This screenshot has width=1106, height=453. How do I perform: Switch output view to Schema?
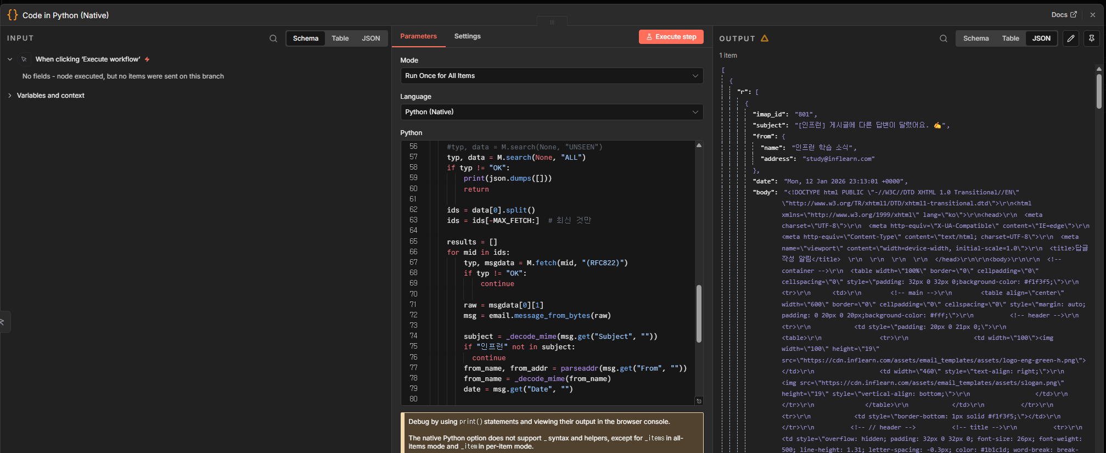click(x=975, y=38)
